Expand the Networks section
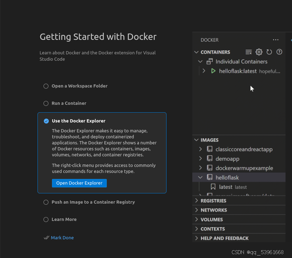Viewport: 292px width, 258px height. 214,210
